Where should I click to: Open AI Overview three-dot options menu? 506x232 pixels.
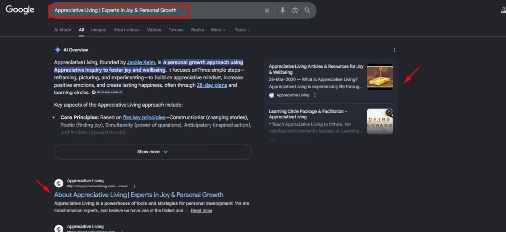[x=394, y=50]
